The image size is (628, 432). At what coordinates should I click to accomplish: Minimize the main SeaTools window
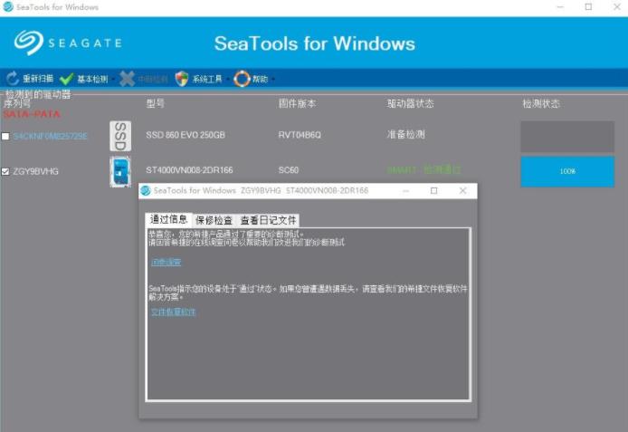pyautogui.click(x=560, y=7)
